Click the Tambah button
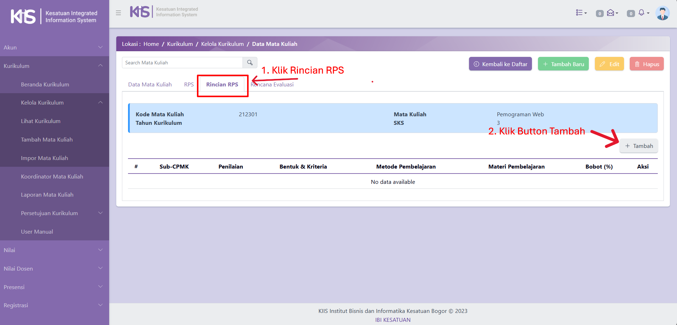Viewport: 677px width, 325px height. pyautogui.click(x=639, y=146)
